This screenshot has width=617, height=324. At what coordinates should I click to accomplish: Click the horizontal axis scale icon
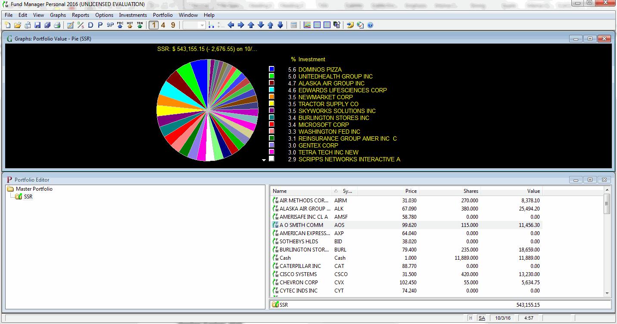[211, 25]
